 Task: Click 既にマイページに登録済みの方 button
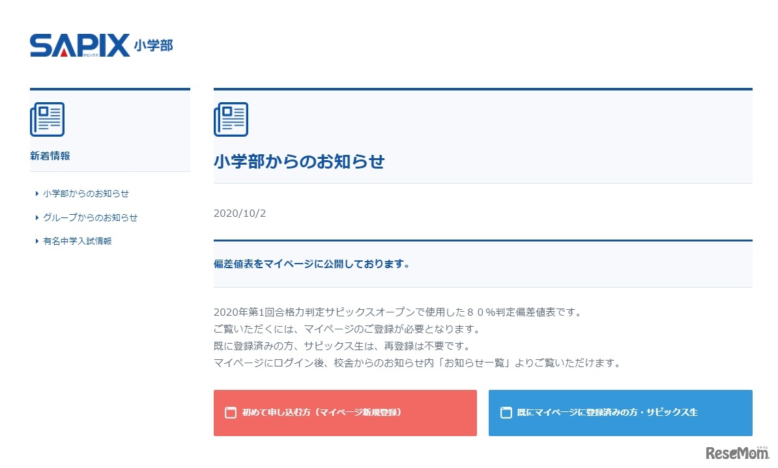[620, 413]
